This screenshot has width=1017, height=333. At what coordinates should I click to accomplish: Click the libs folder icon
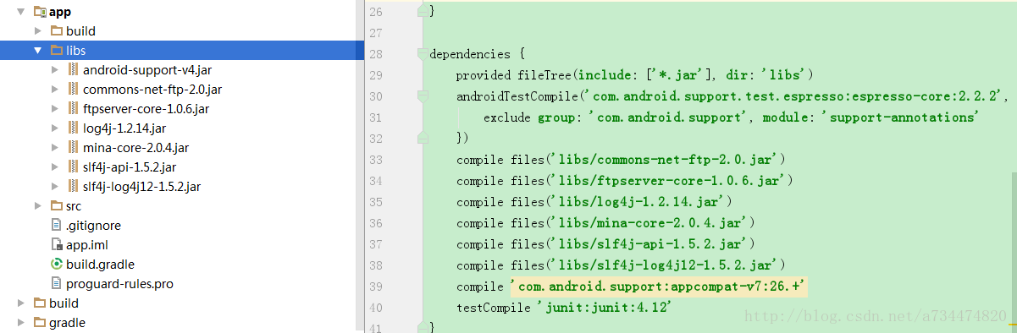tap(56, 51)
